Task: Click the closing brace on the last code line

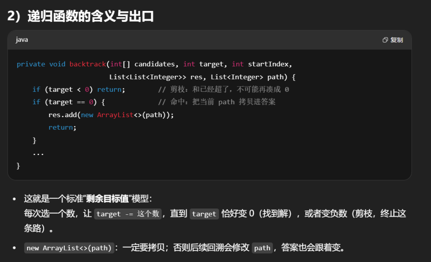Action: [18, 165]
